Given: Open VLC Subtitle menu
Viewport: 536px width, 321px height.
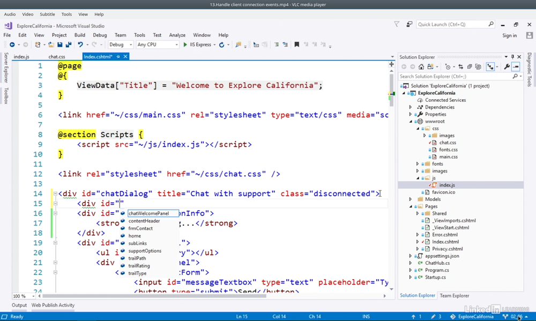Looking at the screenshot, I should click(x=47, y=14).
